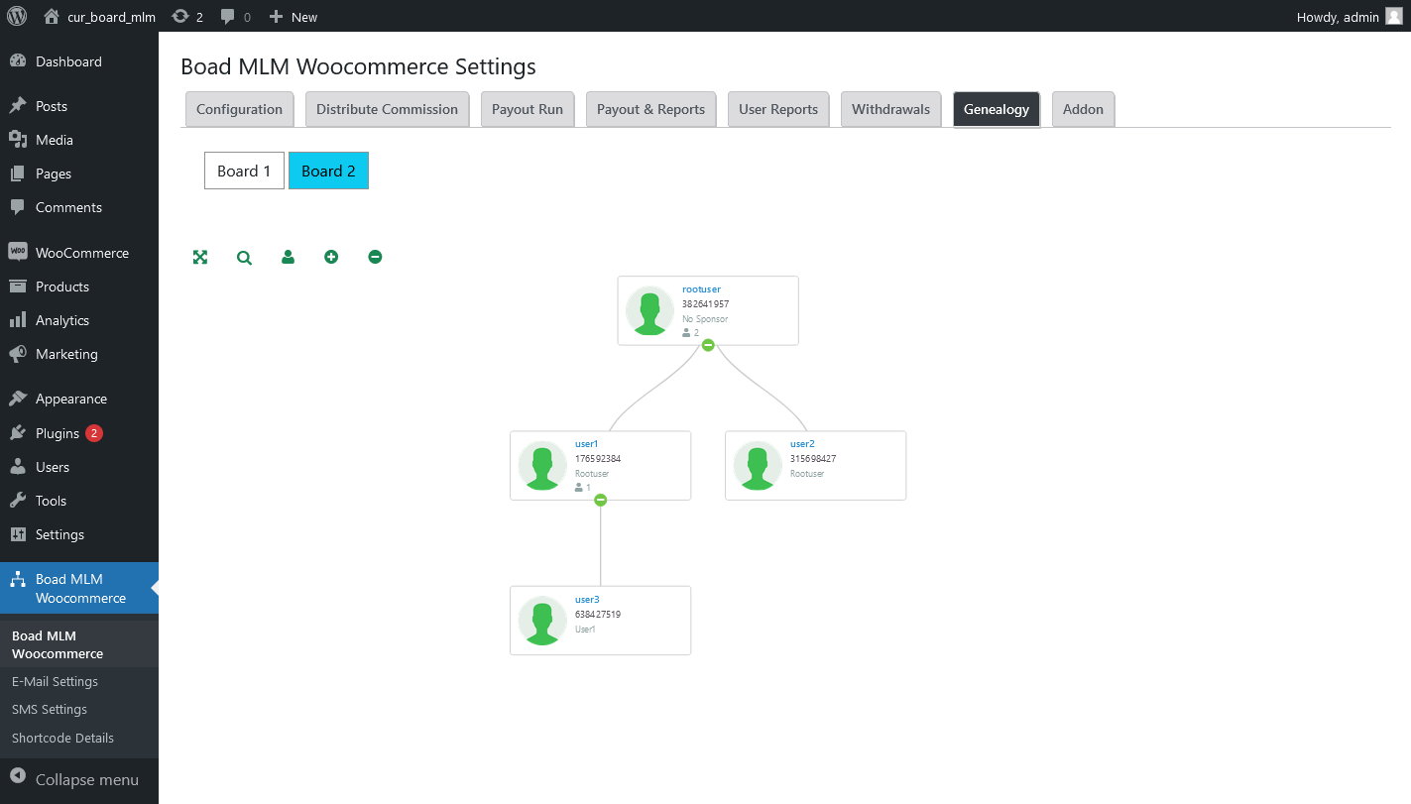1411x804 pixels.
Task: Click the fullscreen expand icon in tree toolbar
Action: tap(200, 258)
